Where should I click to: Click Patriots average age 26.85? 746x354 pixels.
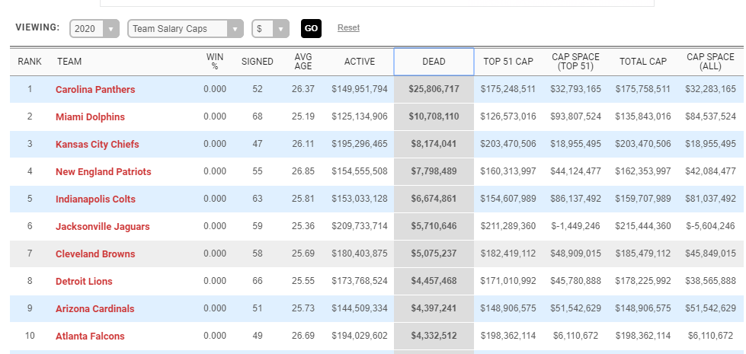coord(303,171)
